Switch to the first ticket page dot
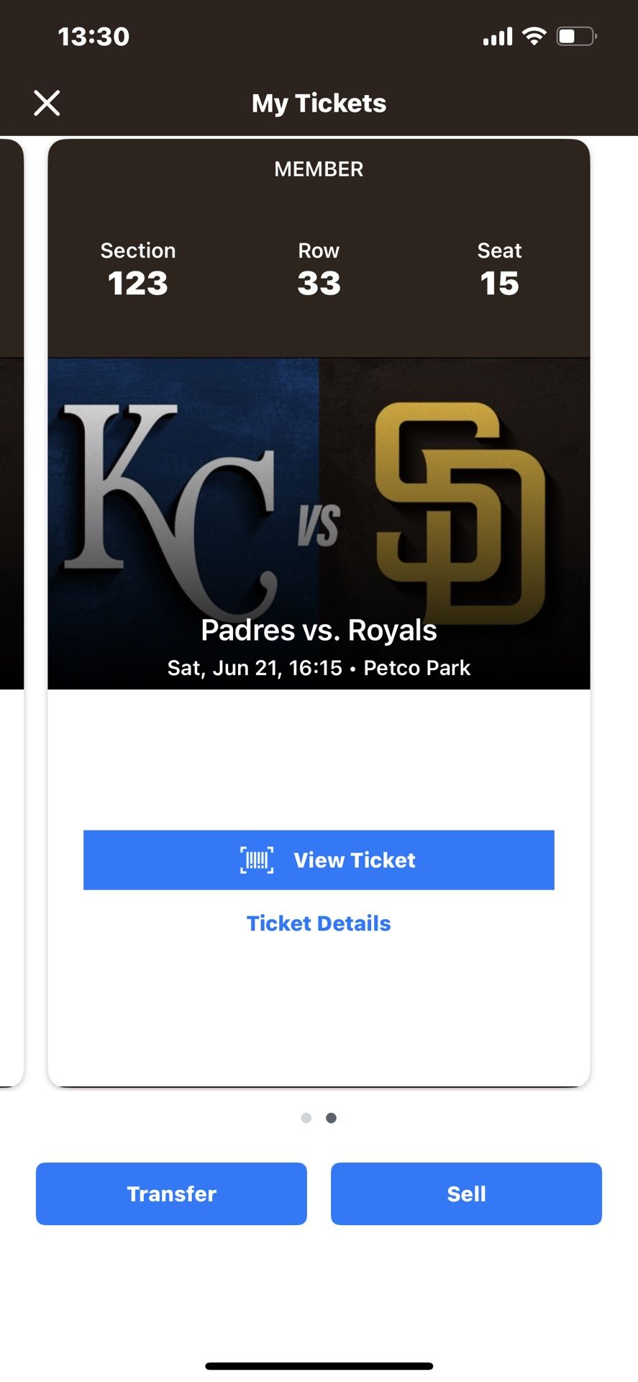The image size is (638, 1382). point(306,1118)
